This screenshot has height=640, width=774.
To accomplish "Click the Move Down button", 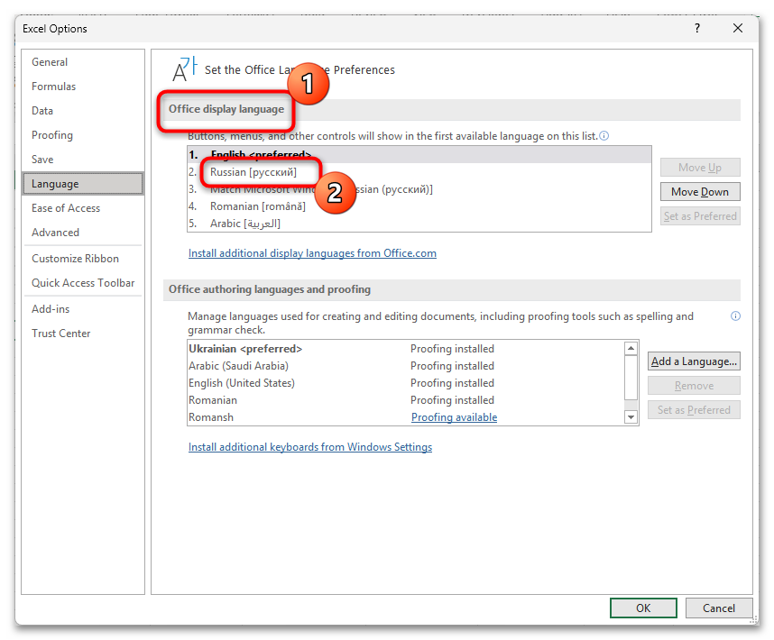I will click(699, 191).
